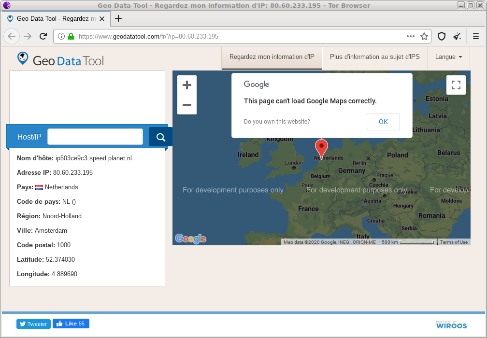Click the magnifier search button beside Host/IP

pyautogui.click(x=160, y=137)
